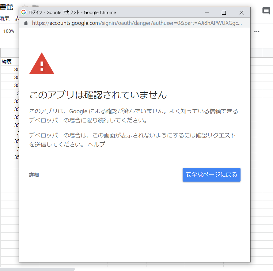The width and height of the screenshot is (273, 271).
Task: Click the heading このアプリは確認されていません
Action: [x=98, y=95]
